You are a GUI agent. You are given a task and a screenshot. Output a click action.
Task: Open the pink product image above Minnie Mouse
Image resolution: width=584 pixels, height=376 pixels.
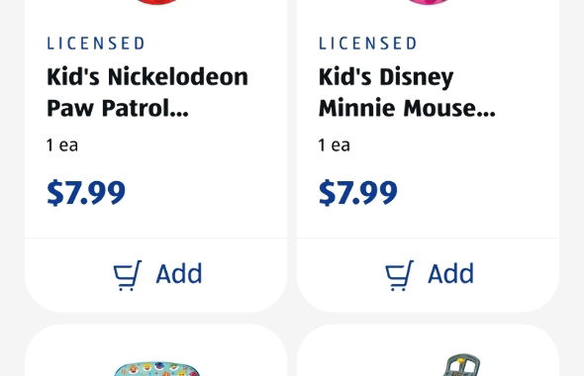coord(429,2)
